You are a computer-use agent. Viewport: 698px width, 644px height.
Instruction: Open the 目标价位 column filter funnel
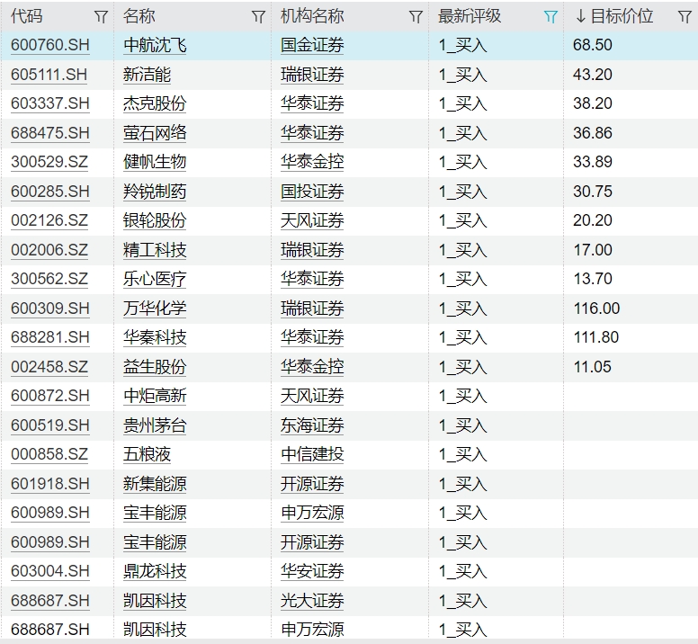(x=685, y=17)
